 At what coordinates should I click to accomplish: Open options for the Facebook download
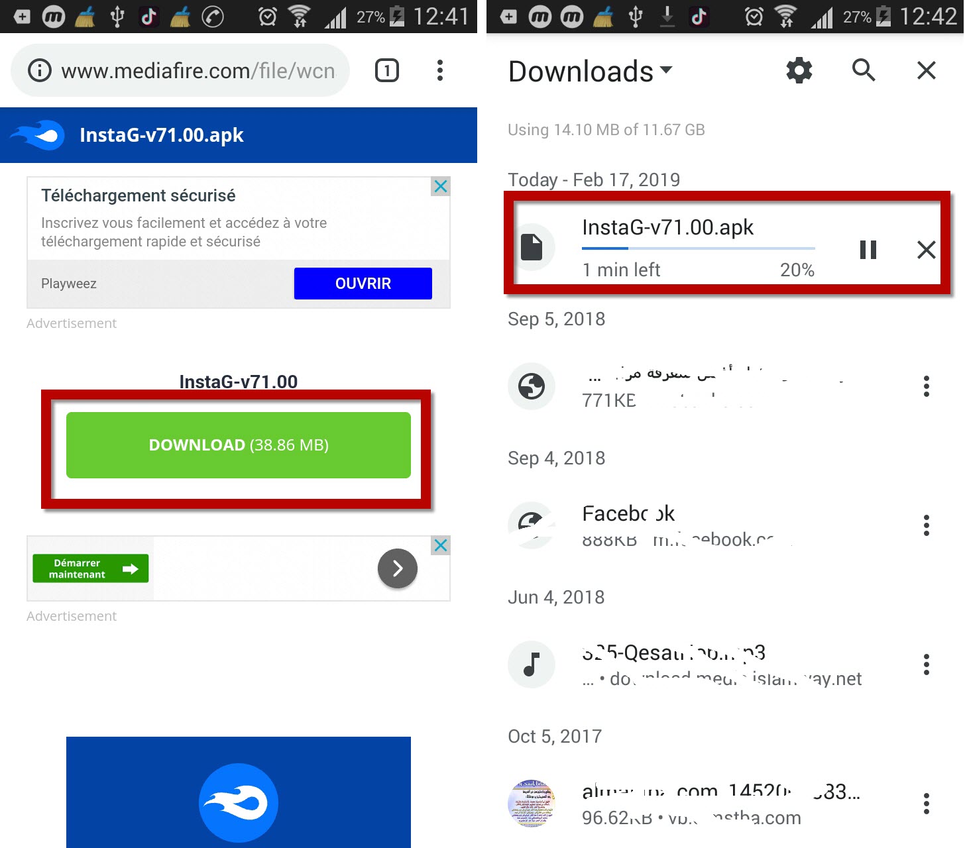(x=926, y=525)
